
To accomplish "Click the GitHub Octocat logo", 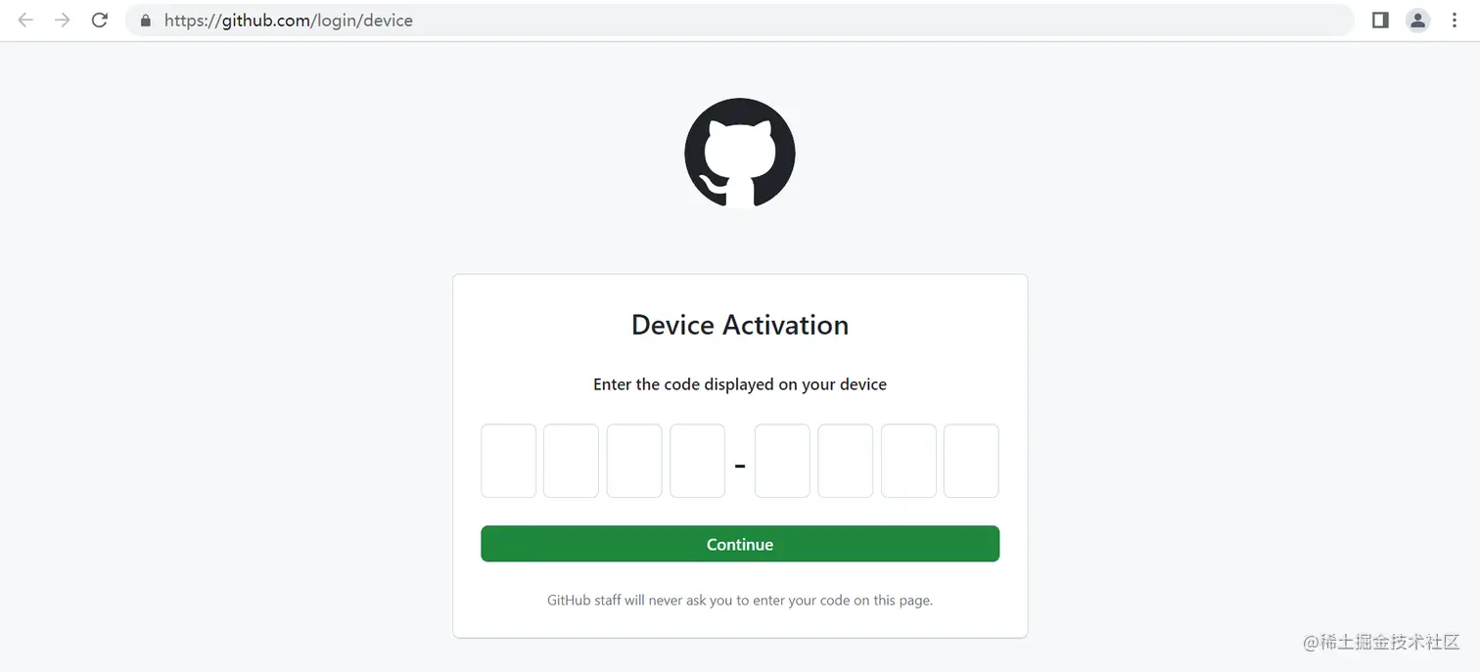I will point(740,153).
